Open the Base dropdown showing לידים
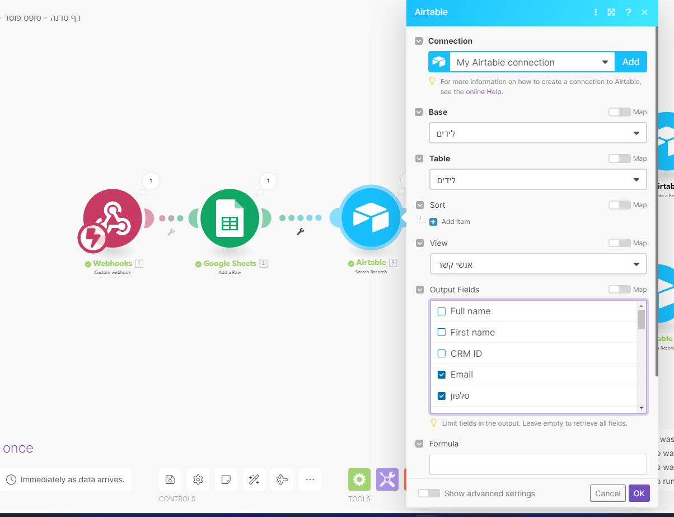The image size is (674, 517). (538, 133)
